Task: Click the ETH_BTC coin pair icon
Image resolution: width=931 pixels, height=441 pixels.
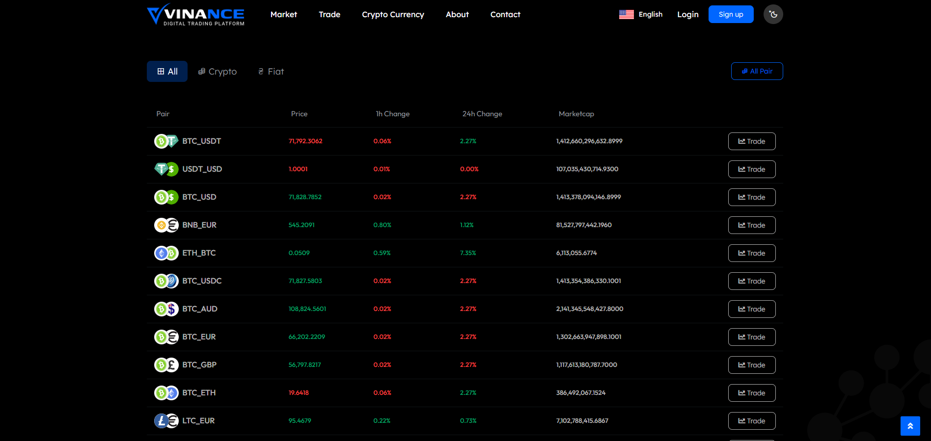Action: click(x=166, y=253)
